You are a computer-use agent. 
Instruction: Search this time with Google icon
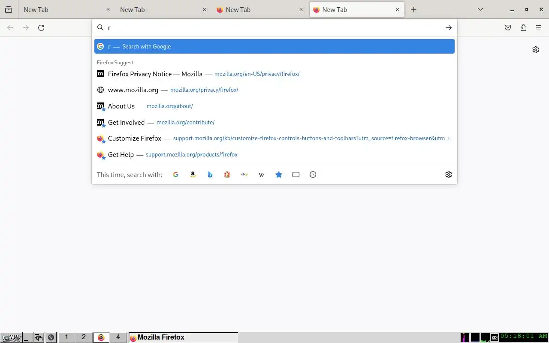click(x=176, y=175)
